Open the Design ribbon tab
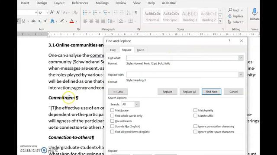This screenshot has height=155, width=277. (x=42, y=3)
